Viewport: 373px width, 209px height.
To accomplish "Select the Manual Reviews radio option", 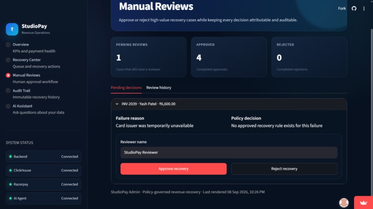I will pos(8,75).
